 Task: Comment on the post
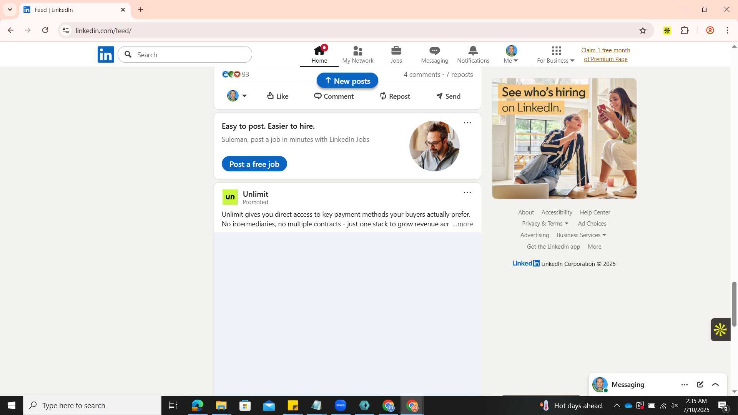pyautogui.click(x=334, y=96)
